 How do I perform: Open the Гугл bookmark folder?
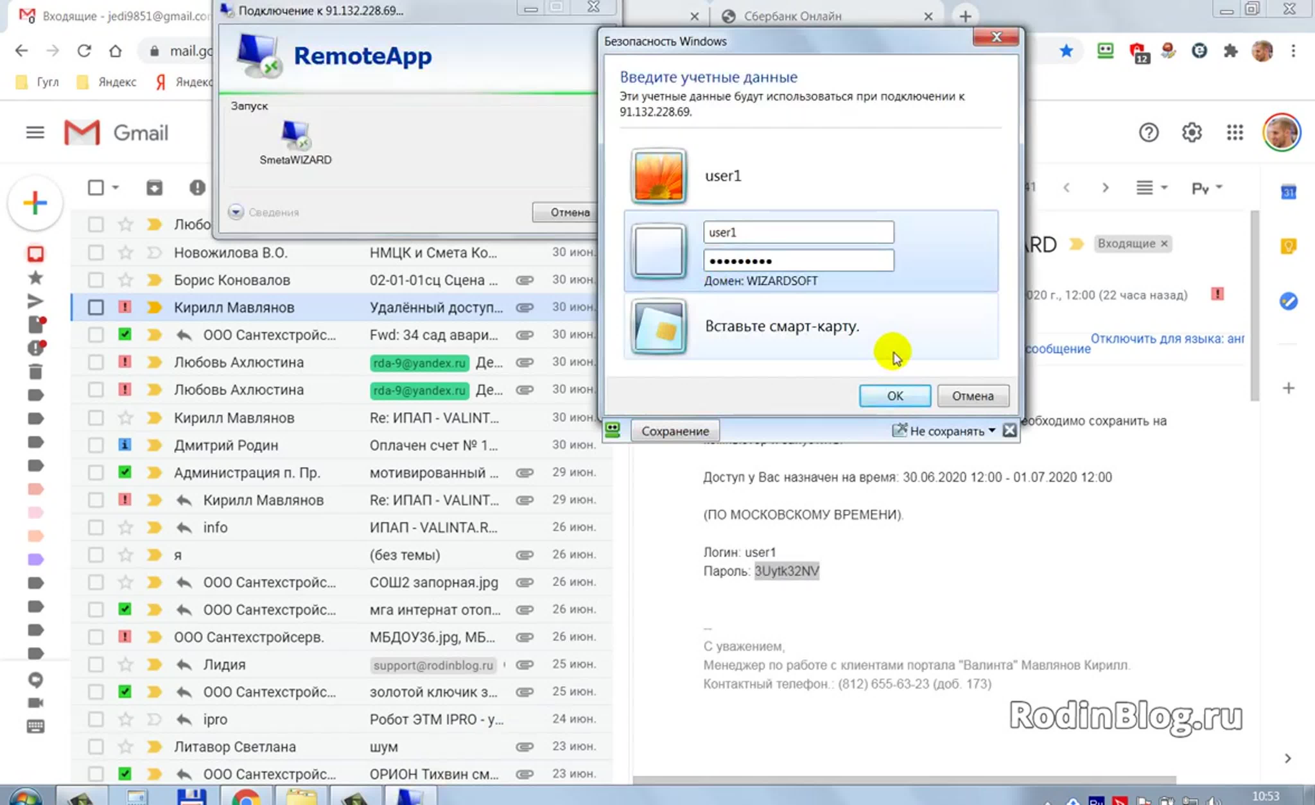coord(37,82)
